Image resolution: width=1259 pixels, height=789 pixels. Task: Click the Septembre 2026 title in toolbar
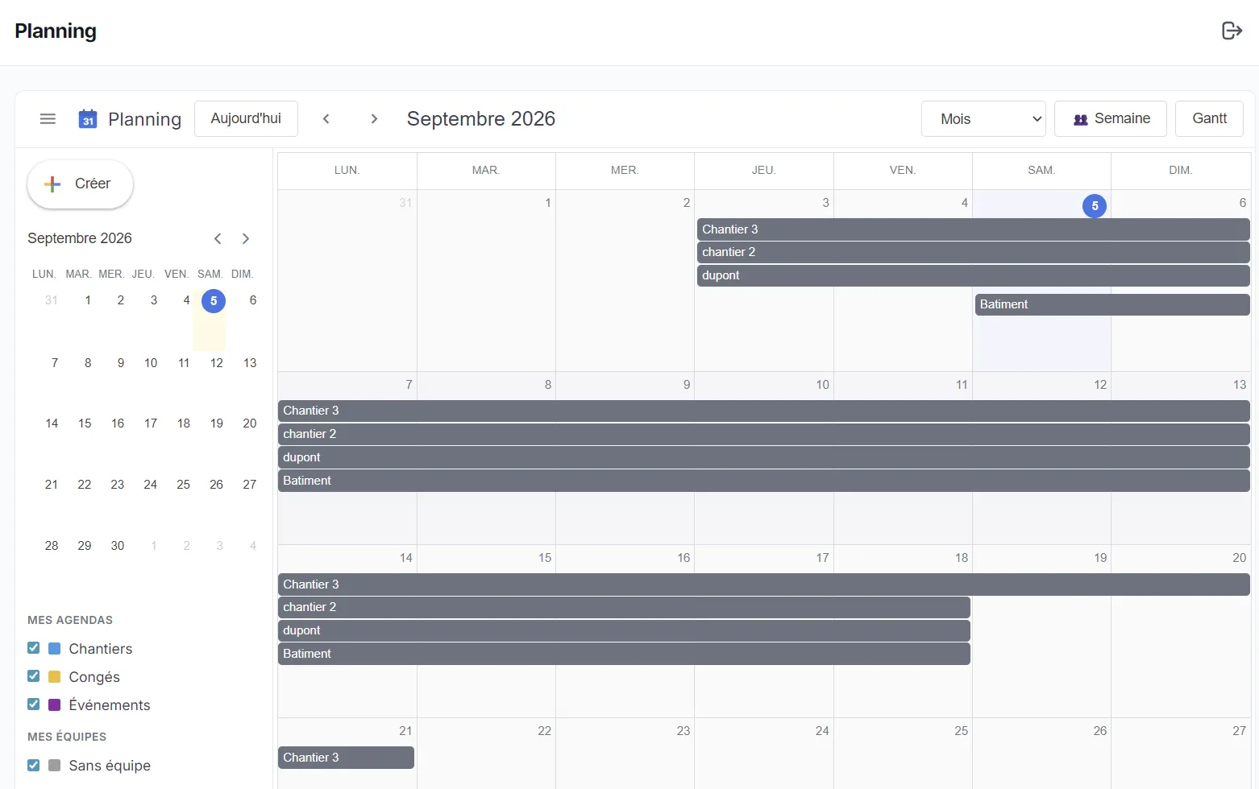481,118
